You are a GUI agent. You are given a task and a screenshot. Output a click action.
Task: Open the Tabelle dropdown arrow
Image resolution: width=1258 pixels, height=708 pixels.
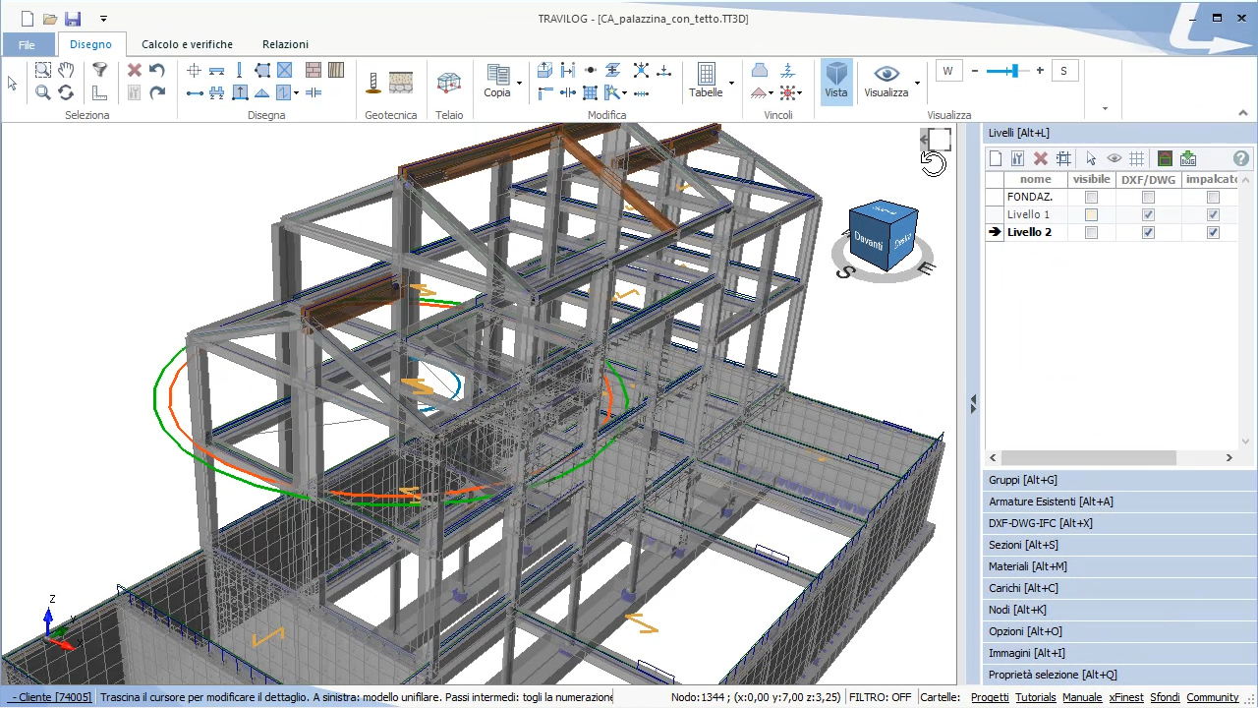coord(731,83)
